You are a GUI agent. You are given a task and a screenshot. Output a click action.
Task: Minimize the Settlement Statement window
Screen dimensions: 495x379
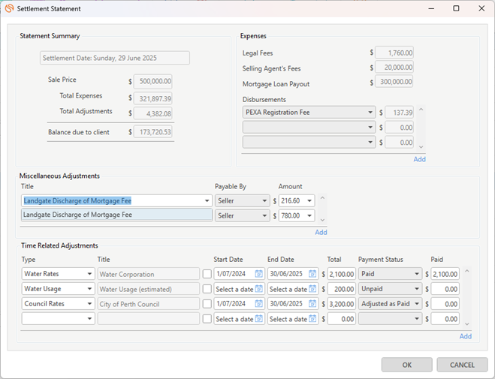[431, 8]
